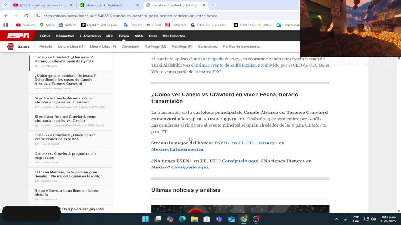401x225 pixels.
Task: Open Microsoft Teams from the taskbar
Action: point(219,219)
